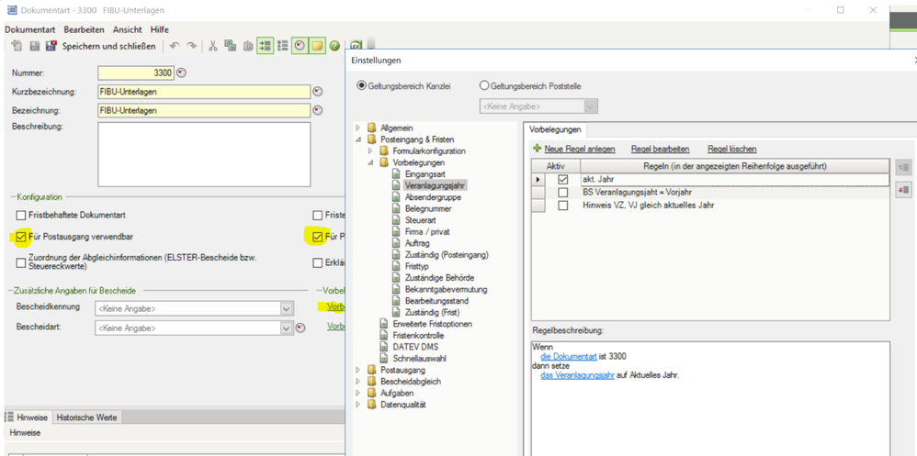The width and height of the screenshot is (917, 456).
Task: Click the green plus Neue Regel icon
Action: [538, 149]
